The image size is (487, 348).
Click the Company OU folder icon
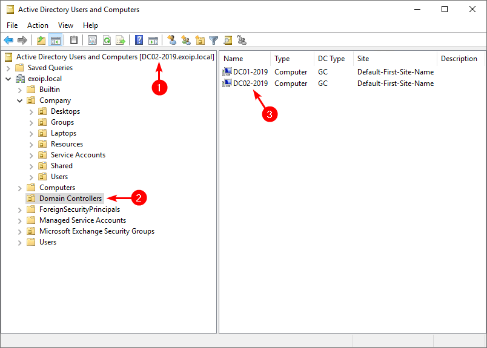tap(31, 100)
